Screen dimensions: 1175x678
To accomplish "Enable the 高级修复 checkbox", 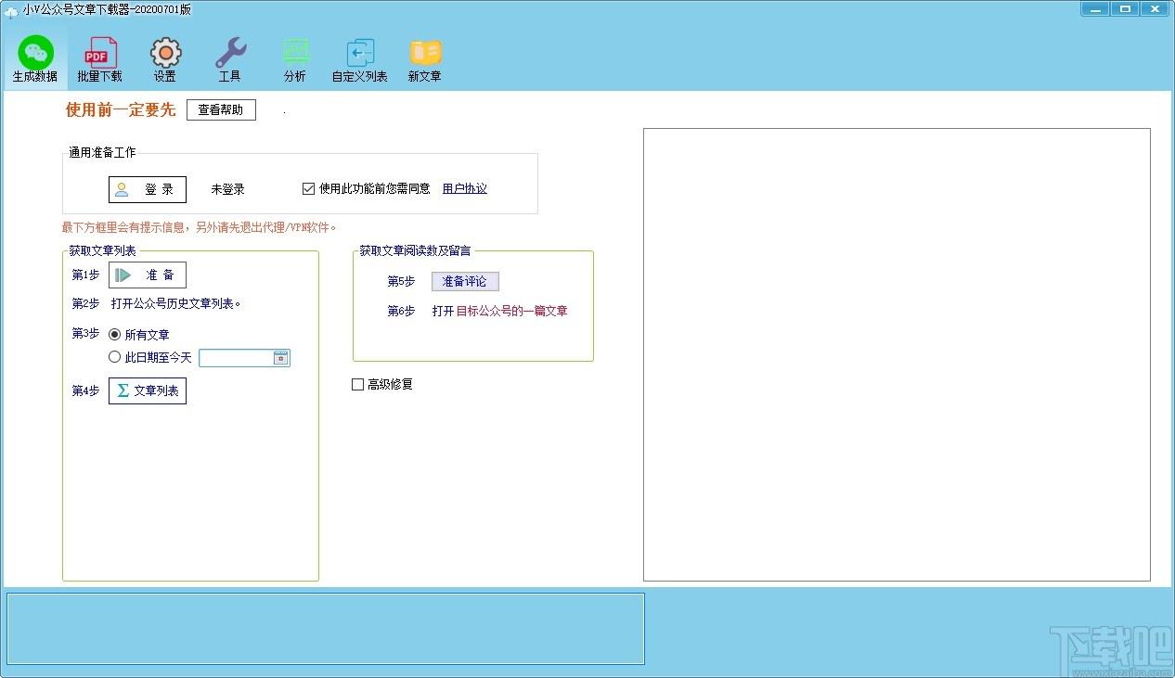I will [x=357, y=384].
